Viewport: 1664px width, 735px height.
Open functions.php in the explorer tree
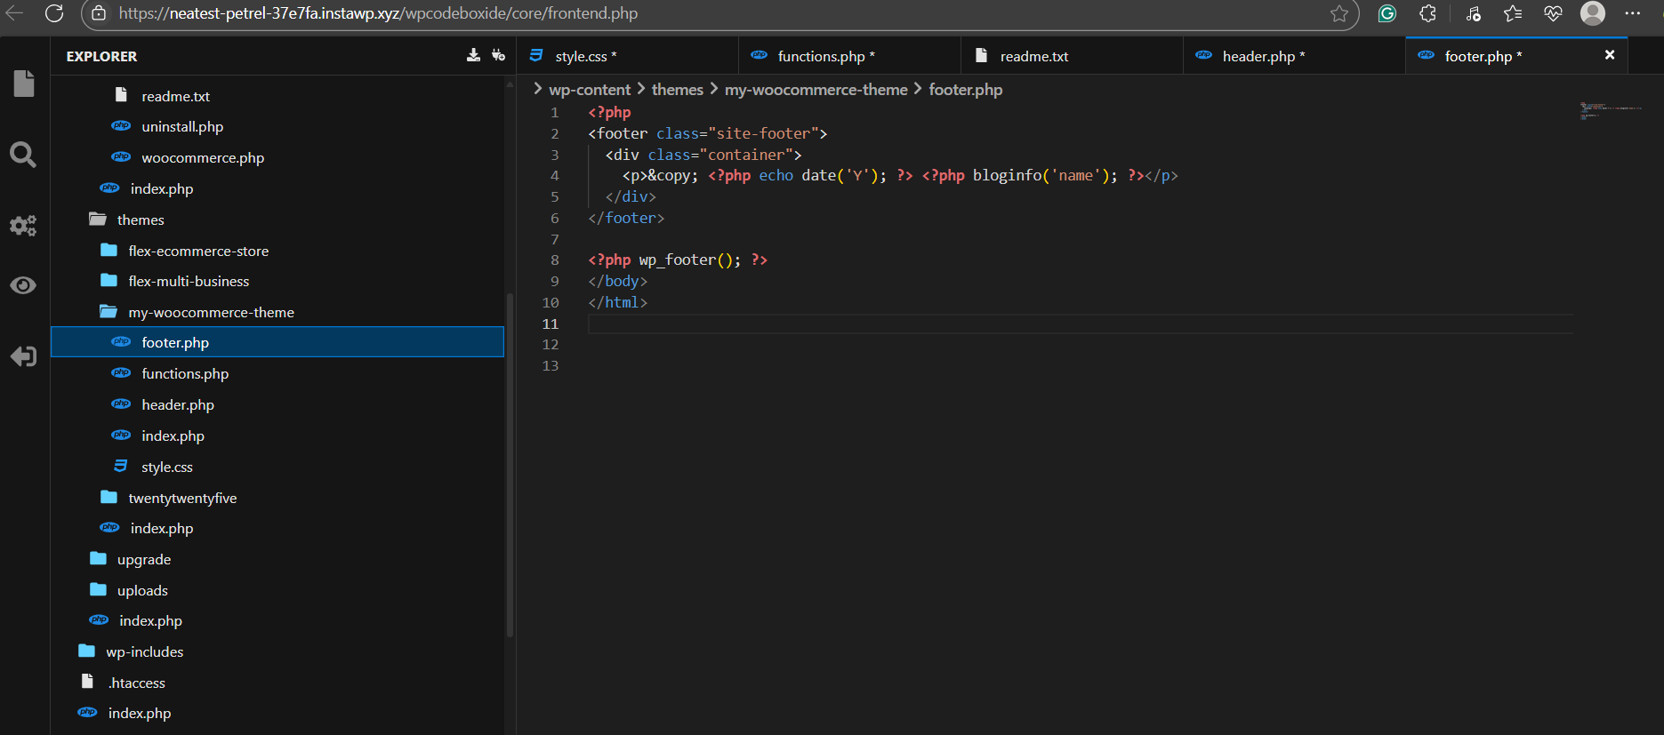point(185,373)
